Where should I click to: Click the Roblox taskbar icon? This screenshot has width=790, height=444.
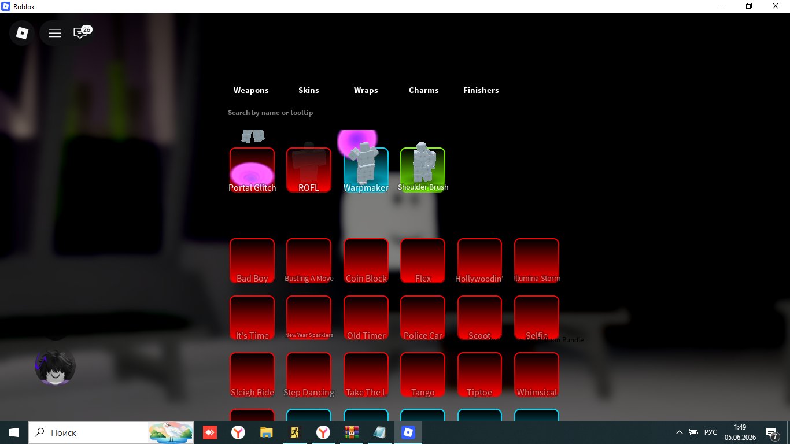coord(408,432)
